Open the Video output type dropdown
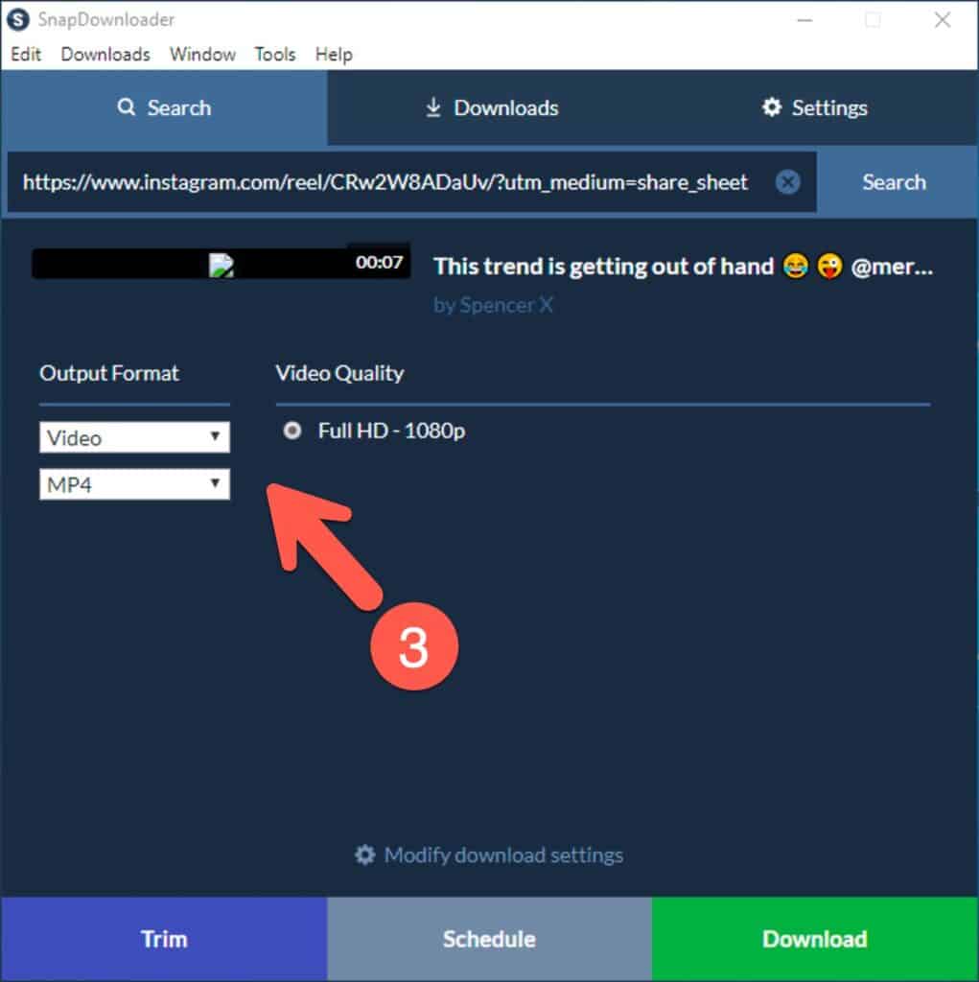This screenshot has width=979, height=982. (134, 437)
